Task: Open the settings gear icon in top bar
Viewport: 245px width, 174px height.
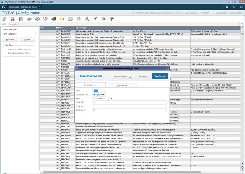Action: [x=234, y=7]
